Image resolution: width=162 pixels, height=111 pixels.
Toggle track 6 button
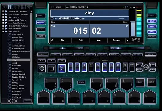[104, 67]
